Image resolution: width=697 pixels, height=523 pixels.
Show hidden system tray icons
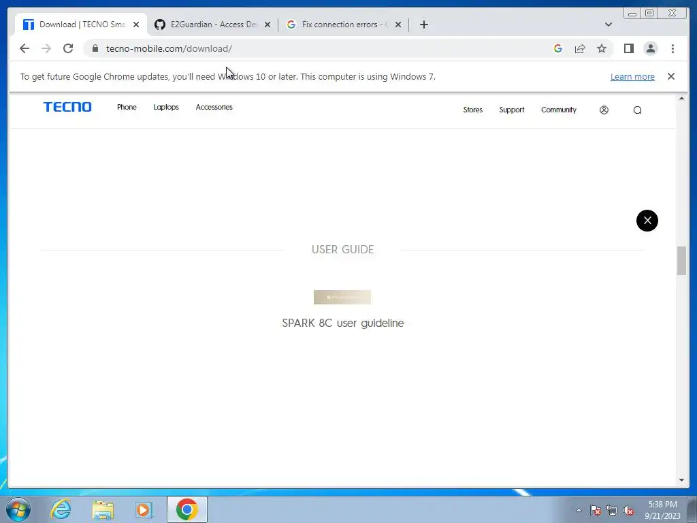579,510
